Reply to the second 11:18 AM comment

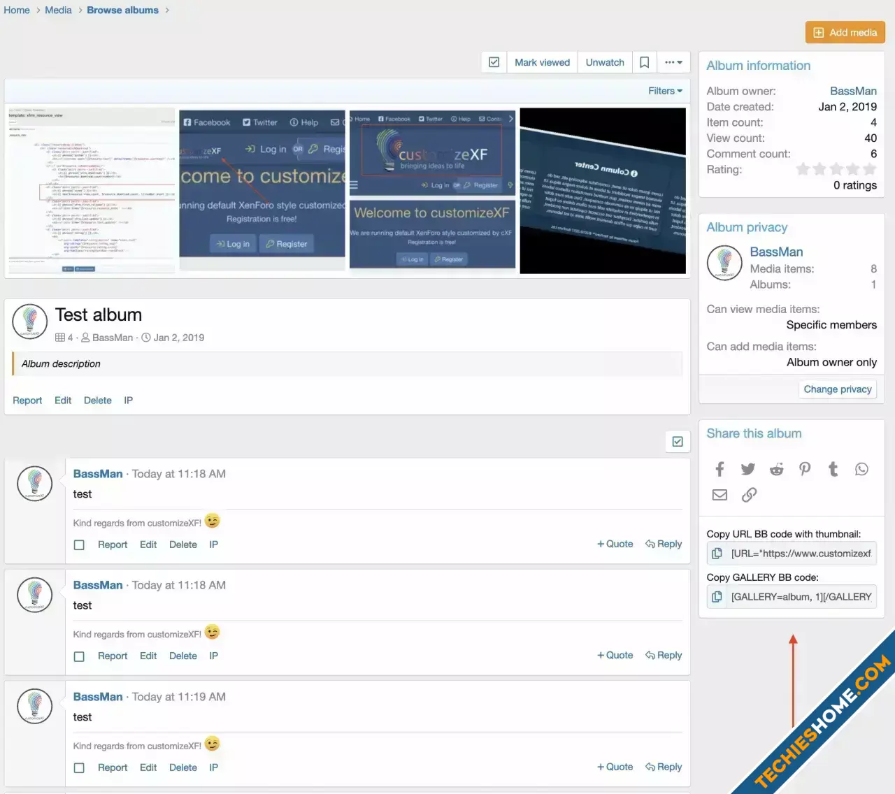664,655
